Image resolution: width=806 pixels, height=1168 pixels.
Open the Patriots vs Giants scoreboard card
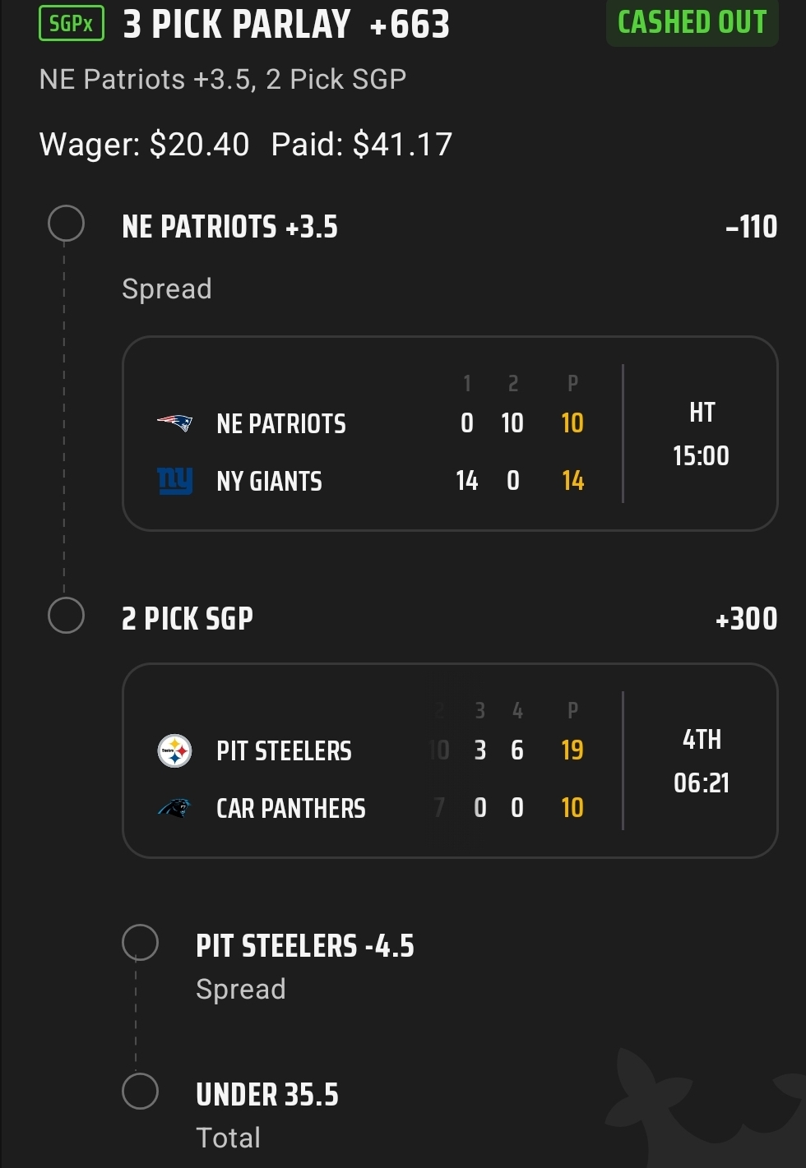click(450, 433)
